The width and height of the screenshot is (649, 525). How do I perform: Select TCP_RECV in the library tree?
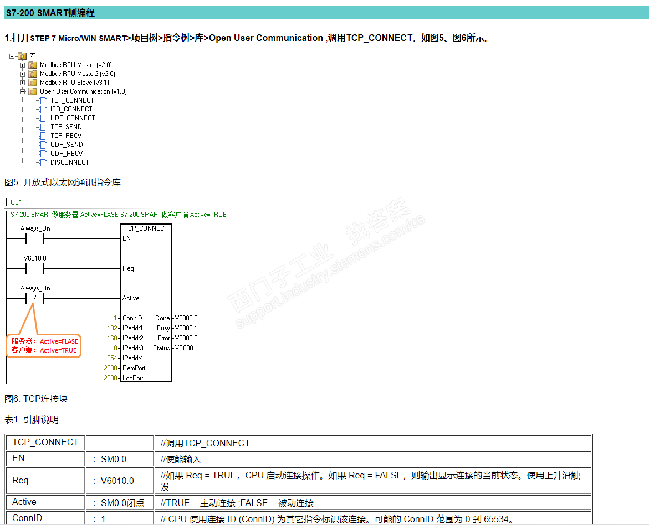(66, 136)
